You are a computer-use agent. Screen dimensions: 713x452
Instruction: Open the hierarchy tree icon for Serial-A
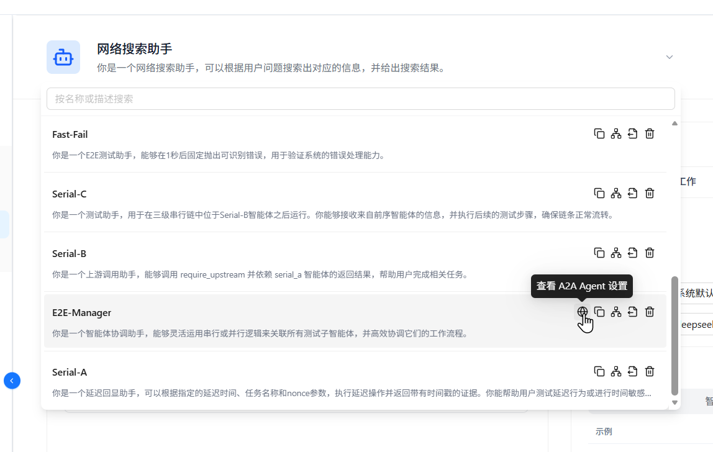(x=616, y=371)
